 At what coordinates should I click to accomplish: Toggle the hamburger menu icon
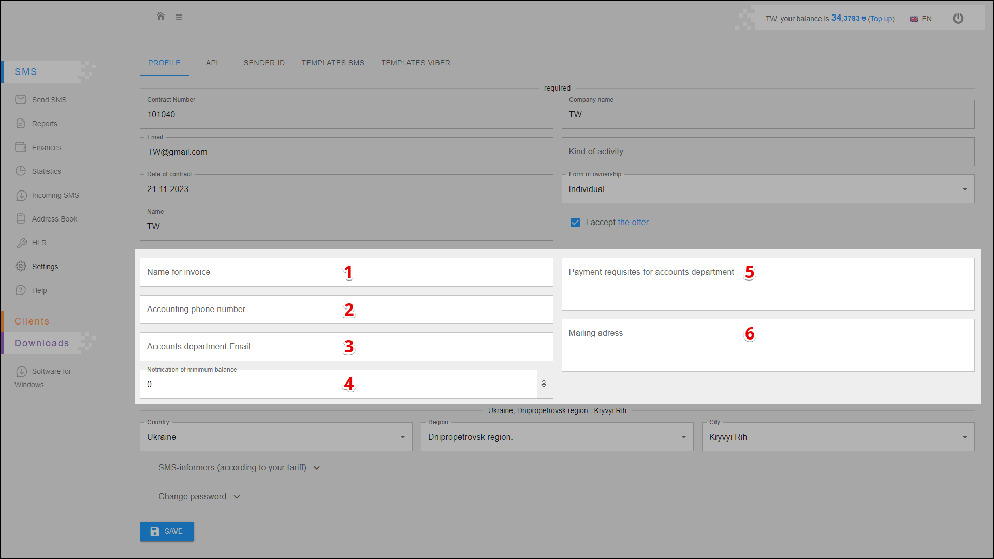click(179, 17)
